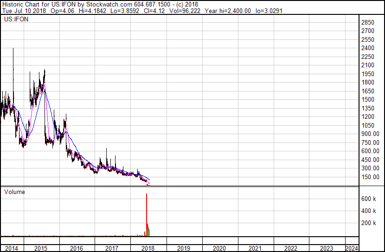This screenshot has height=252, width=385.
Task: Select the 1500 price level label
Action: pos(367,100)
